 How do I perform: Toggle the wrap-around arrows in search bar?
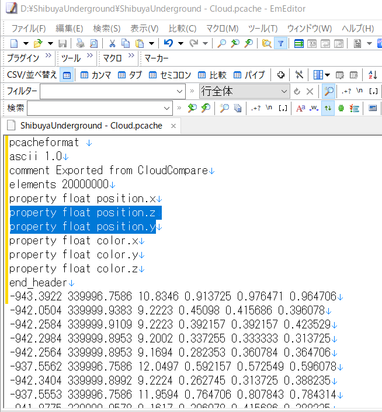point(328,108)
